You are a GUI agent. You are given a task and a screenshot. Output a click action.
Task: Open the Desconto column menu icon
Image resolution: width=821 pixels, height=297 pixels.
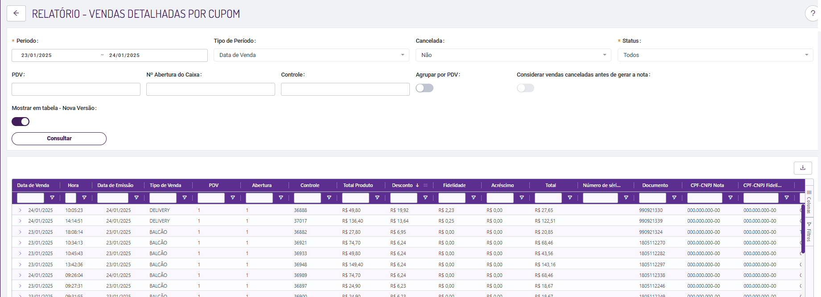click(425, 185)
